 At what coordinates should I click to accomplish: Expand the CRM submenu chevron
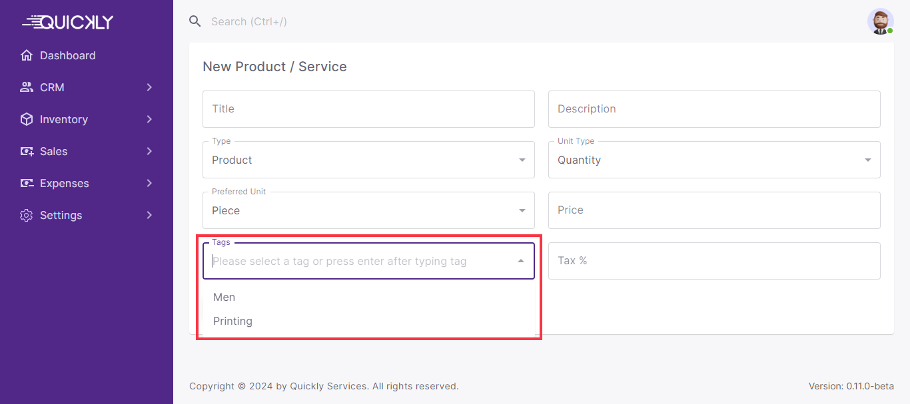[x=149, y=87]
